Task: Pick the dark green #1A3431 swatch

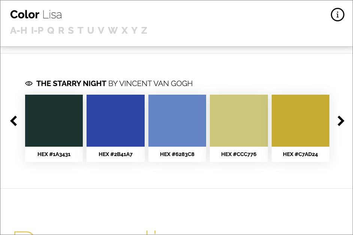Action: click(x=54, y=120)
